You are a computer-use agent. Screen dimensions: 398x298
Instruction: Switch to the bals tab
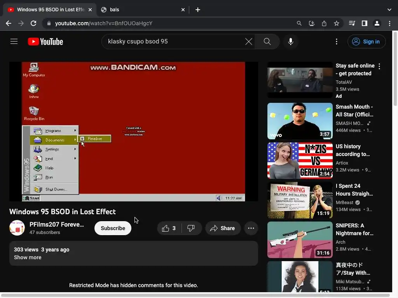143,10
